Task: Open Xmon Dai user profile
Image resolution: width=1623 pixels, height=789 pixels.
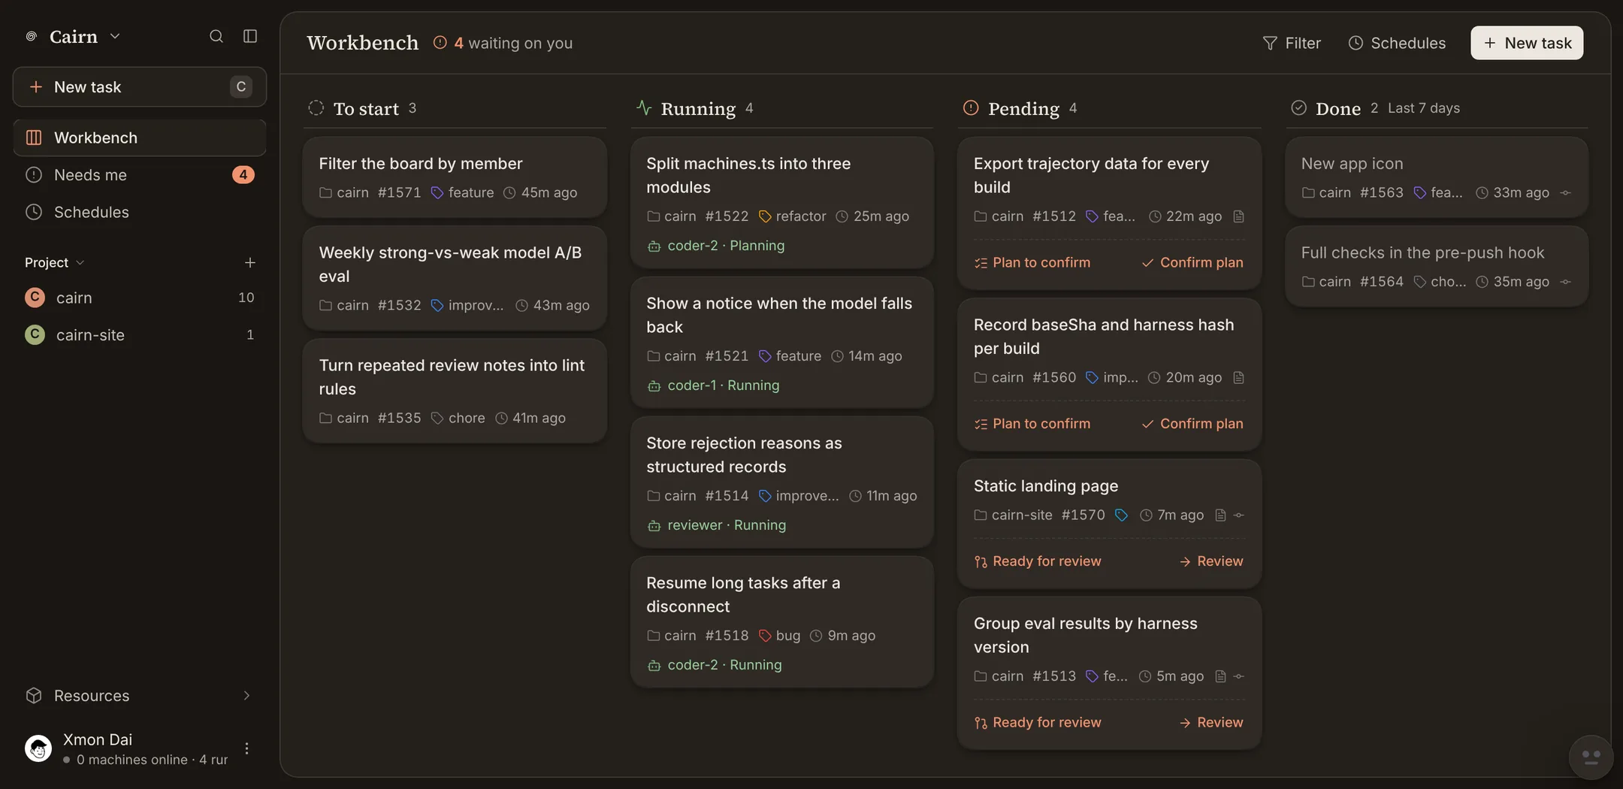Action: pyautogui.click(x=126, y=748)
